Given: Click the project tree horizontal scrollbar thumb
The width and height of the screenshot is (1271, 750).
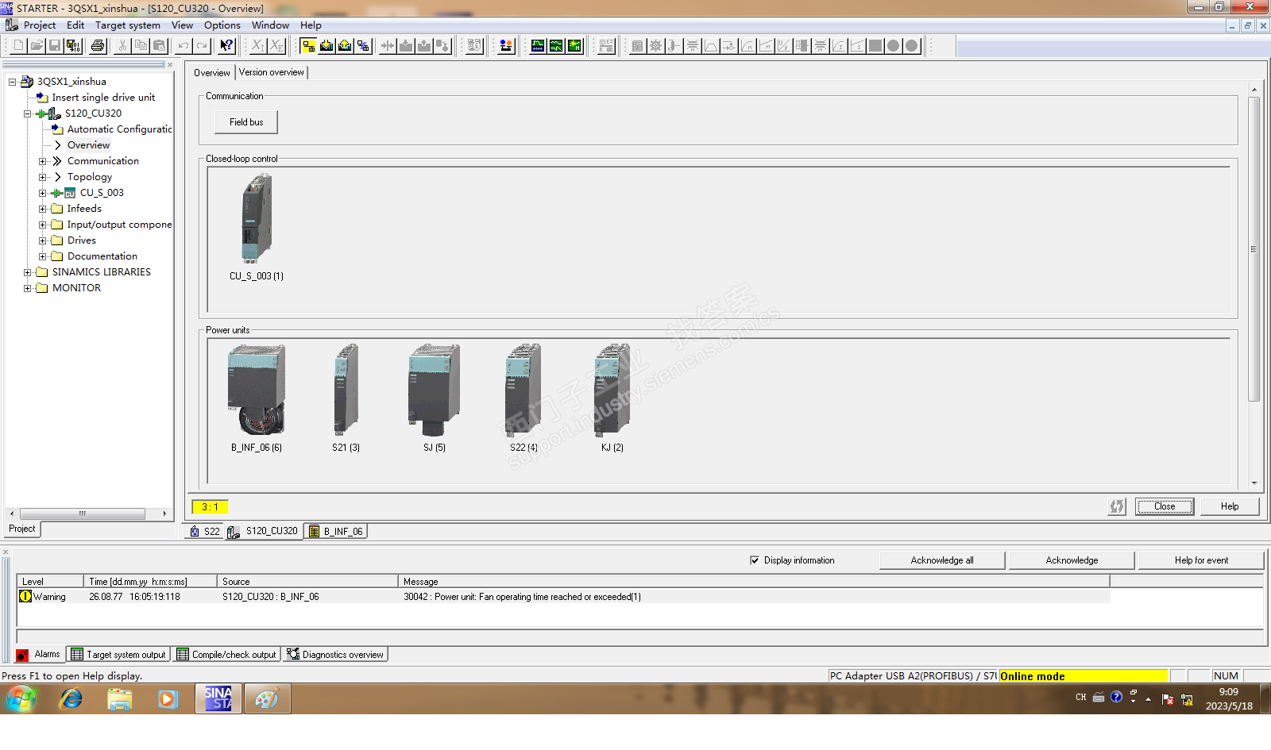Looking at the screenshot, I should (x=83, y=513).
